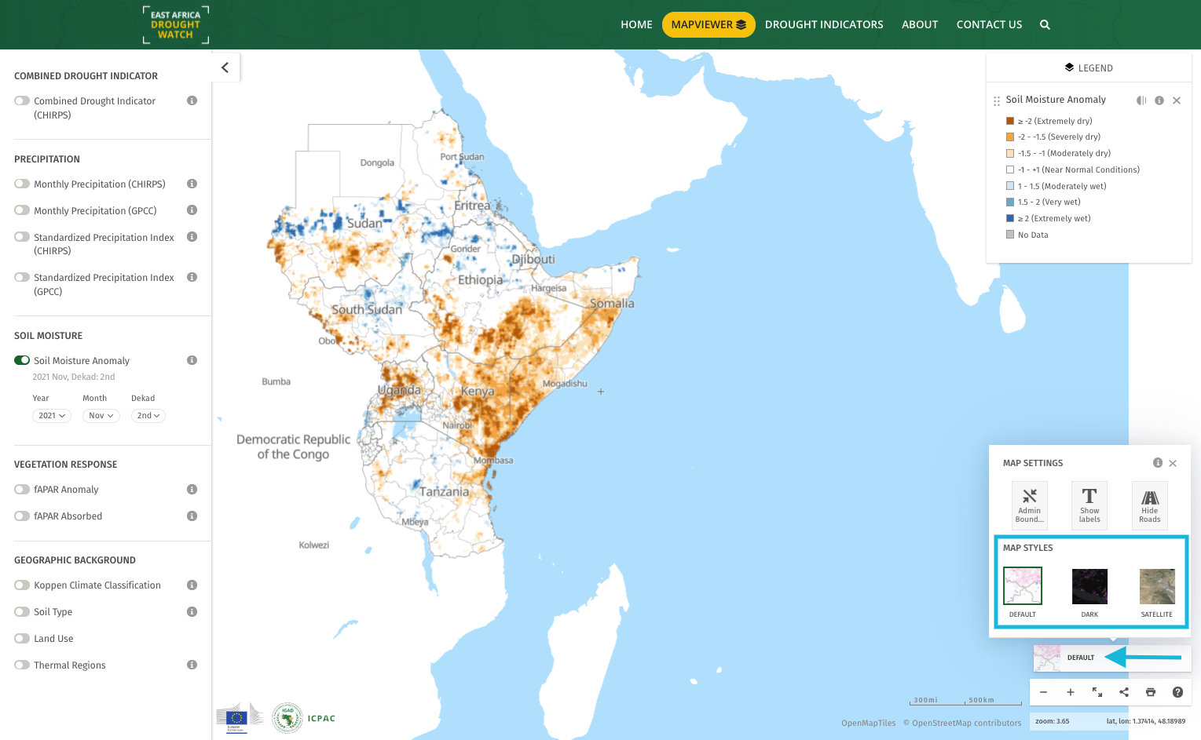Open the Dekad 2nd dropdown
This screenshot has height=740, width=1201.
148,416
